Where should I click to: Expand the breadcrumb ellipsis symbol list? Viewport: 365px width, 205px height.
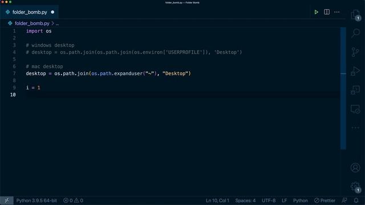(57, 23)
